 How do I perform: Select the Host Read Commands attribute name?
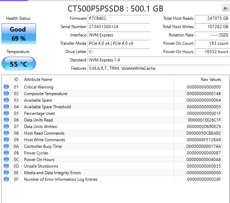pos(44,133)
